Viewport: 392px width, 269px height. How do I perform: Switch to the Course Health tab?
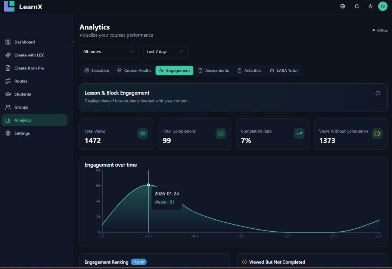coord(134,71)
